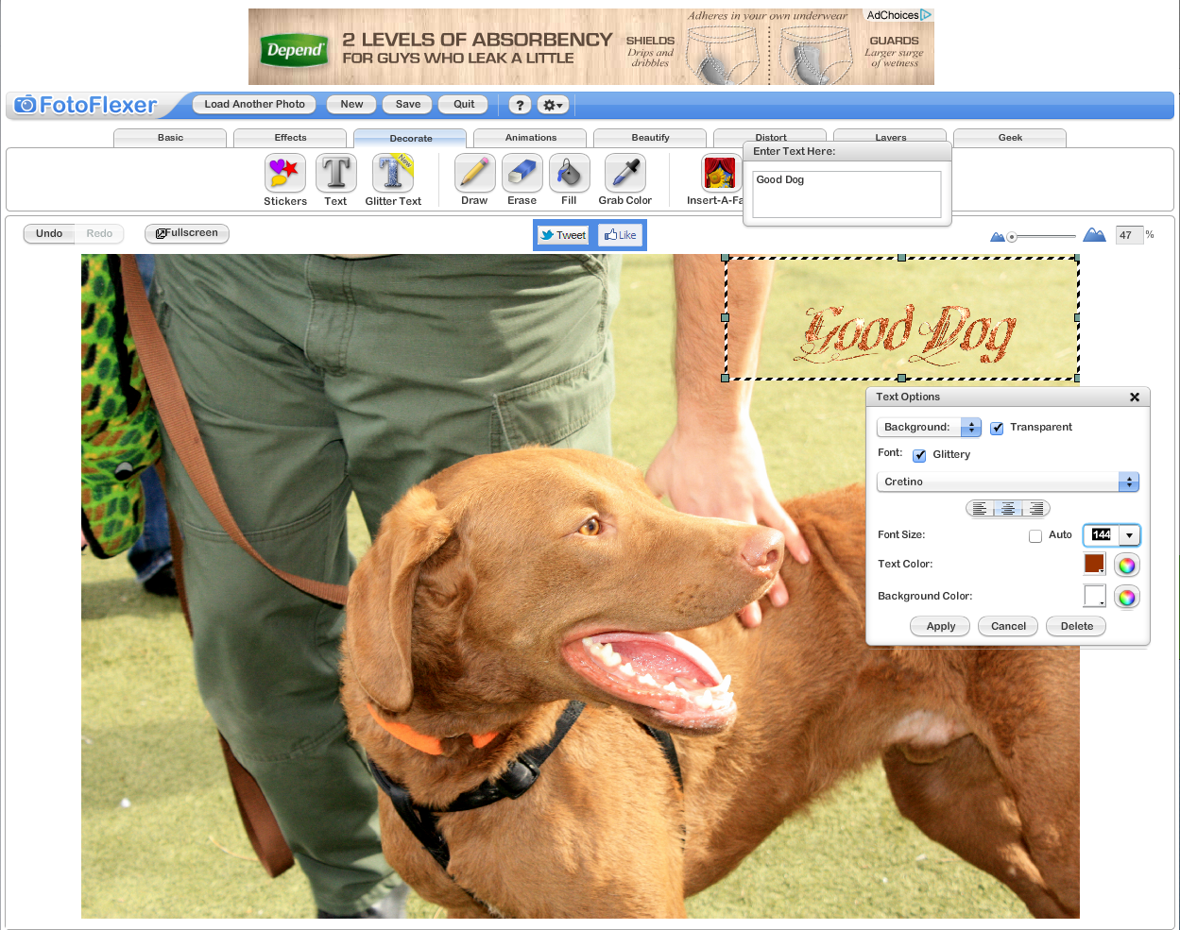Open Text Color picker wheel
Viewport: 1180px width, 930px height.
(x=1126, y=565)
